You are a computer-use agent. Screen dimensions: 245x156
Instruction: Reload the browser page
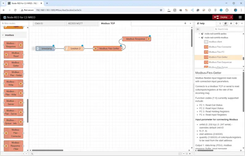(x=15, y=10)
